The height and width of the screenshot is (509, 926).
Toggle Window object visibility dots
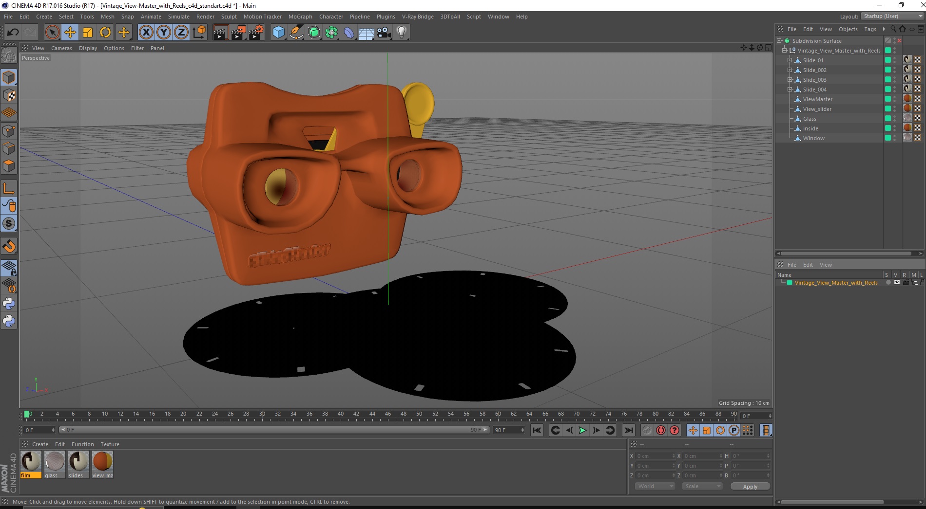click(895, 138)
